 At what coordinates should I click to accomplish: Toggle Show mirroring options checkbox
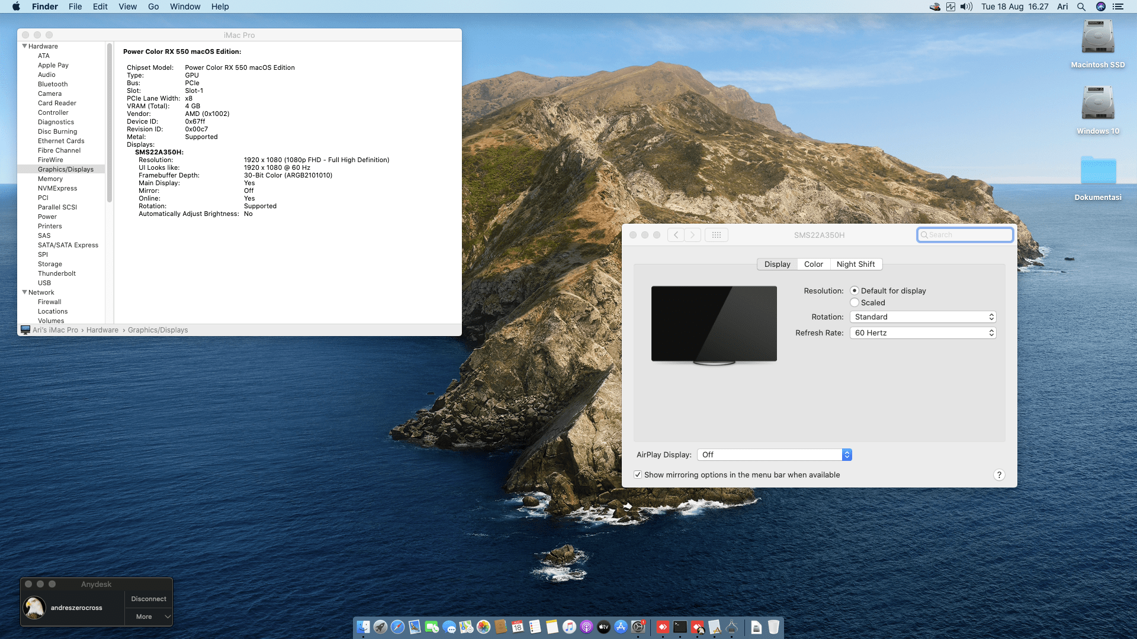click(x=638, y=475)
